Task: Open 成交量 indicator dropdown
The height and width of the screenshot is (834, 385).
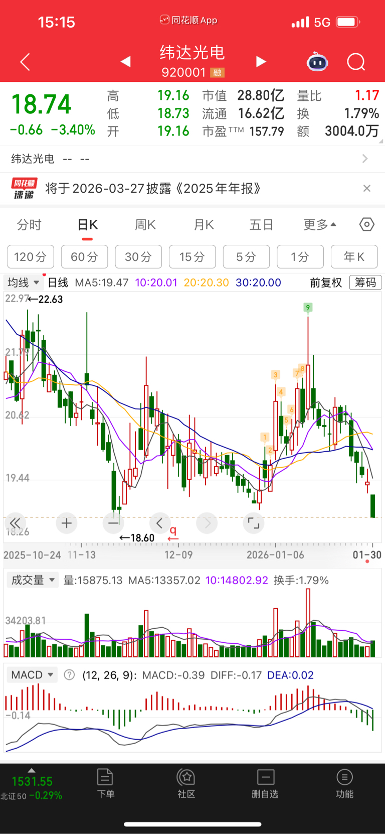Action: (32, 580)
